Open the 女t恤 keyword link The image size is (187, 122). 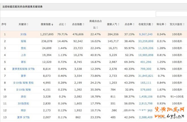(24, 34)
